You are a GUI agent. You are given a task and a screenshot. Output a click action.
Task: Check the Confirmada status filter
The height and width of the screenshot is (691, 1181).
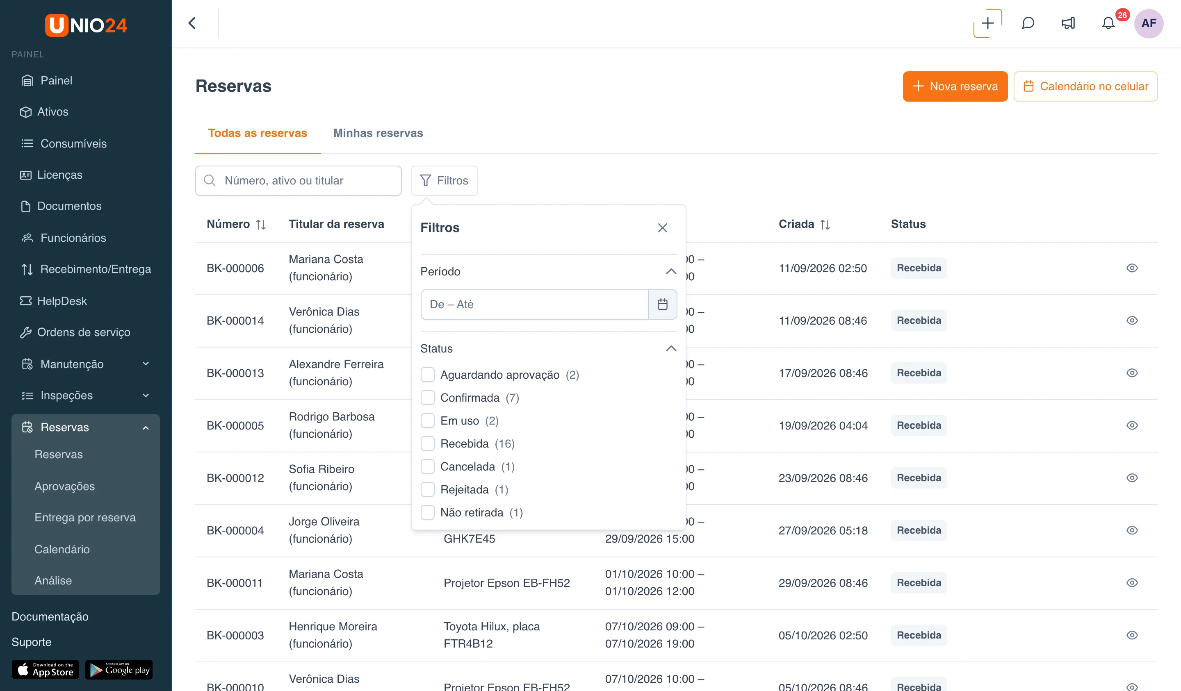point(427,398)
